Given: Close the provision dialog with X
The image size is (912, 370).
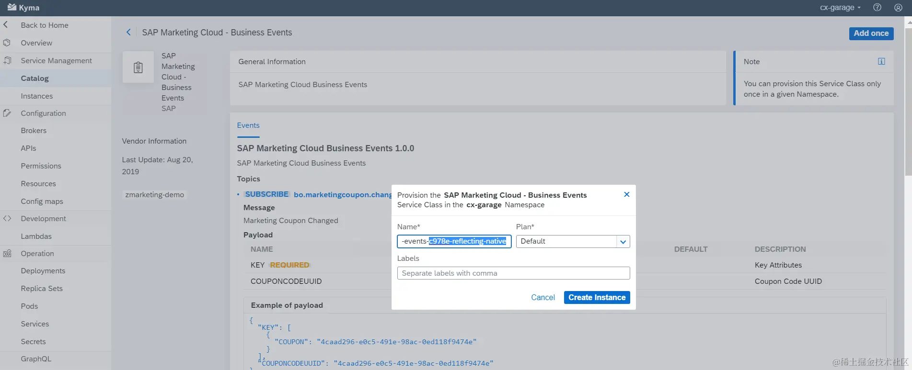Looking at the screenshot, I should [626, 194].
